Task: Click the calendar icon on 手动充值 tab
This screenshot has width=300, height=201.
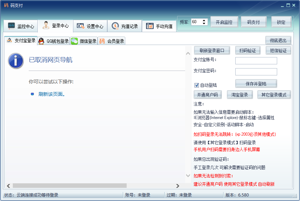Action: pos(149,26)
